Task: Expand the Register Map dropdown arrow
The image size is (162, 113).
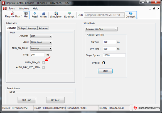Action: pos(22,15)
